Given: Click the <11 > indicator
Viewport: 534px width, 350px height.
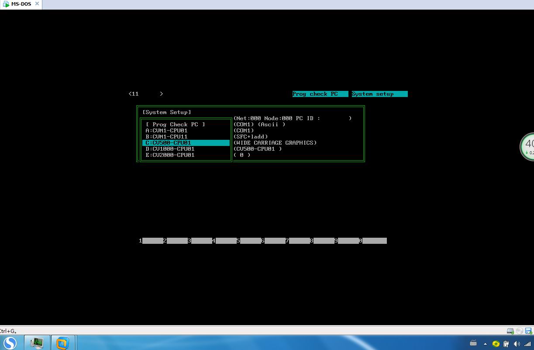Looking at the screenshot, I should coord(146,94).
